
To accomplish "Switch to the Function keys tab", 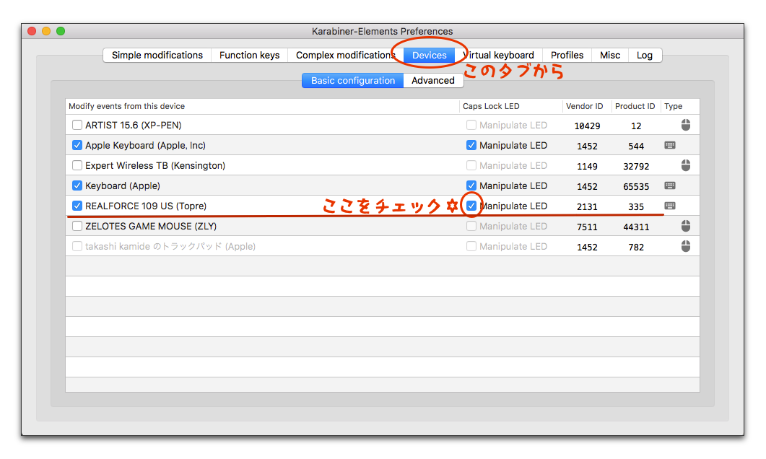I will [x=249, y=55].
